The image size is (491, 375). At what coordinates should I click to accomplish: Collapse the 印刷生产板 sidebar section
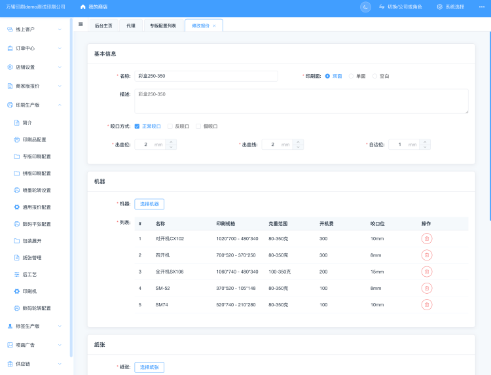pos(35,105)
